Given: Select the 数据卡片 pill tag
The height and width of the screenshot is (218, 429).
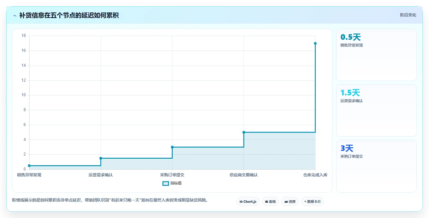Looking at the screenshot, I should 313,202.
